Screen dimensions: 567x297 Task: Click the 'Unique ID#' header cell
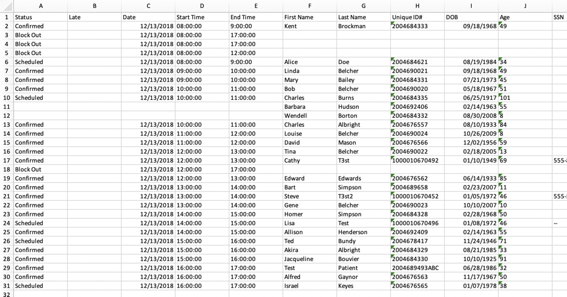[x=417, y=17]
